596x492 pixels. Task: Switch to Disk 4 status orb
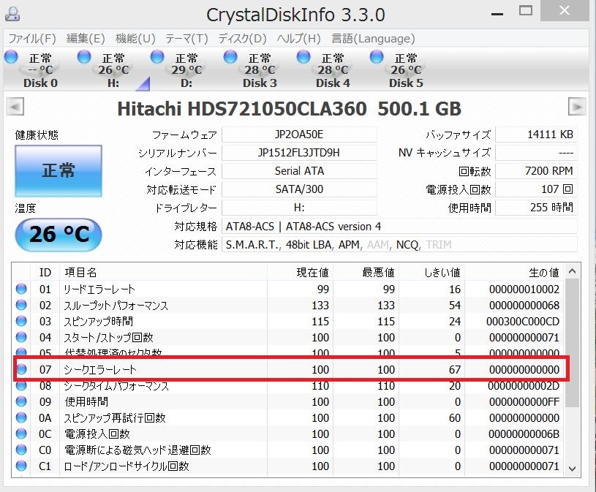(304, 57)
